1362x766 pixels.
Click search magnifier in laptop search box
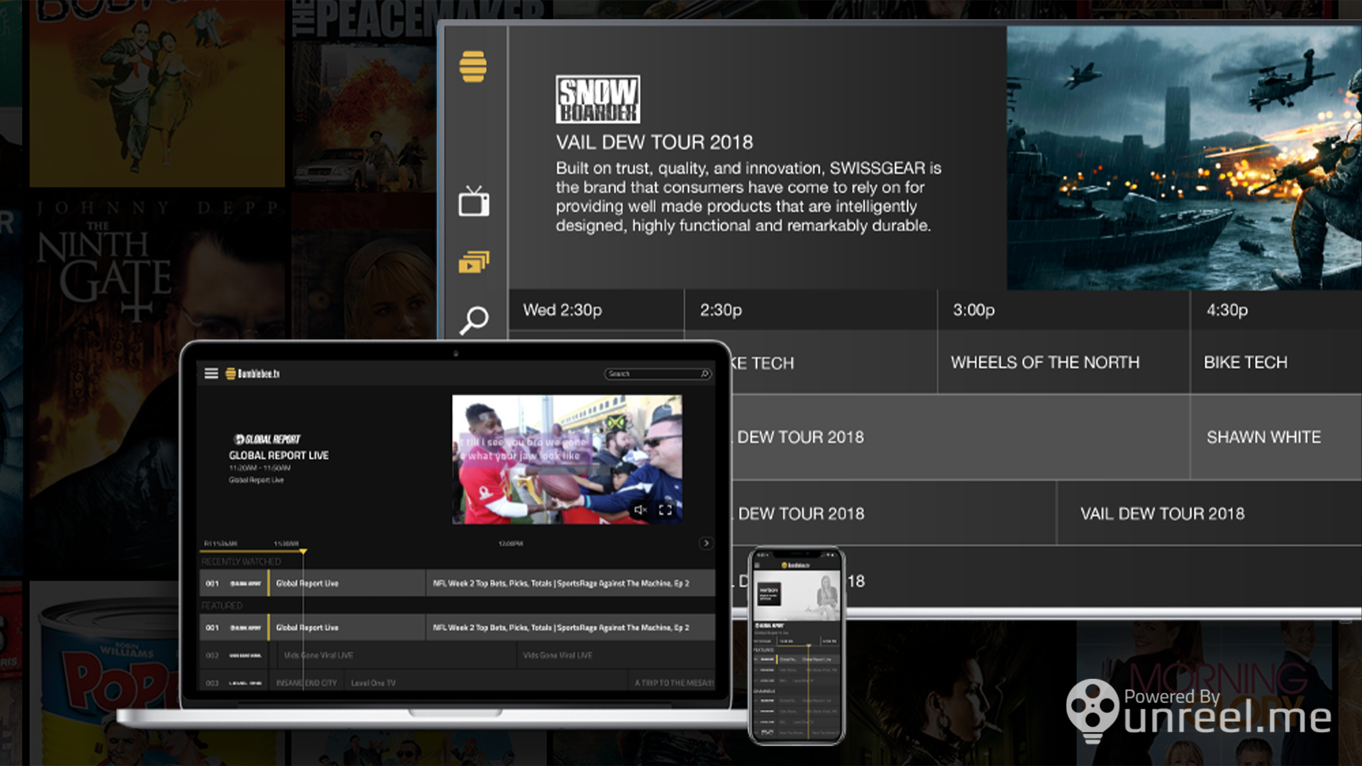(704, 374)
